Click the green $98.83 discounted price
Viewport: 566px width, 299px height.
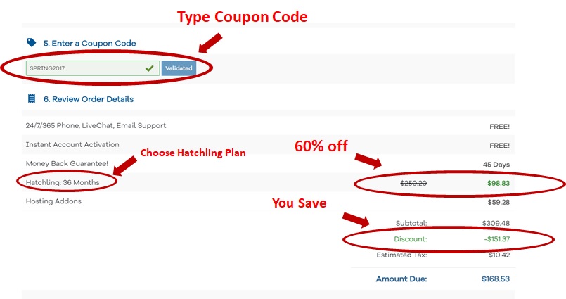pos(497,183)
